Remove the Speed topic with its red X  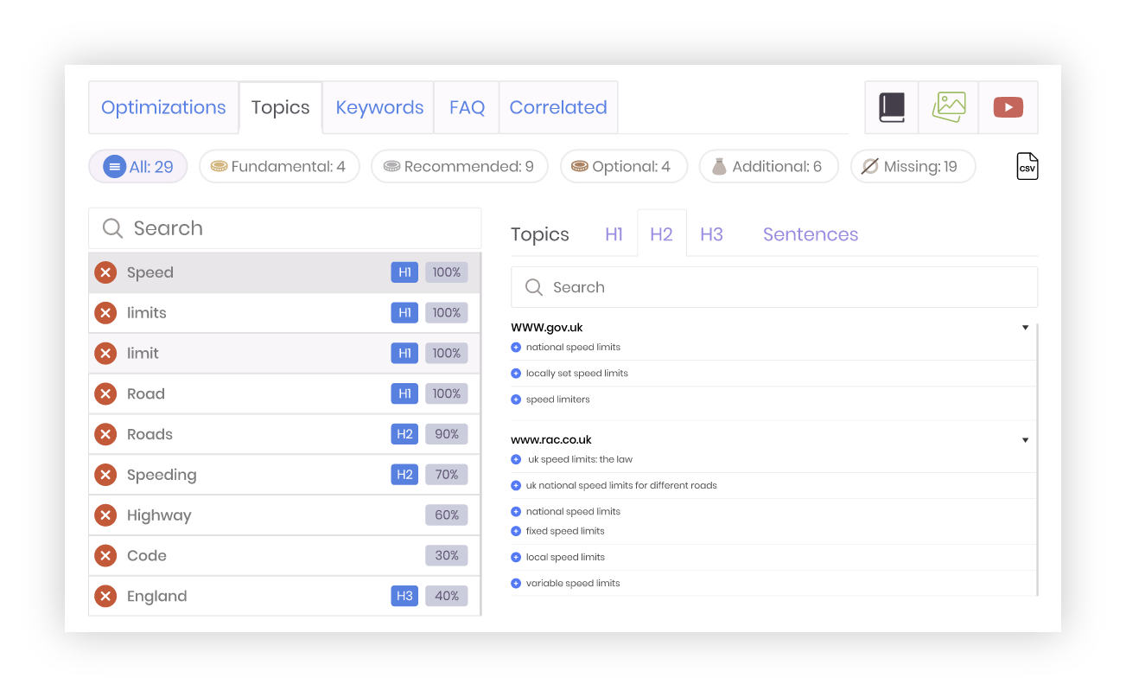pyautogui.click(x=105, y=272)
